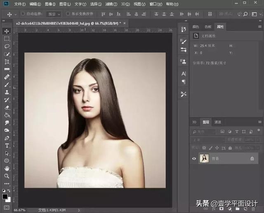Switch to the 色板 tab
Viewport: 264px width, 213px height.
pos(208,27)
